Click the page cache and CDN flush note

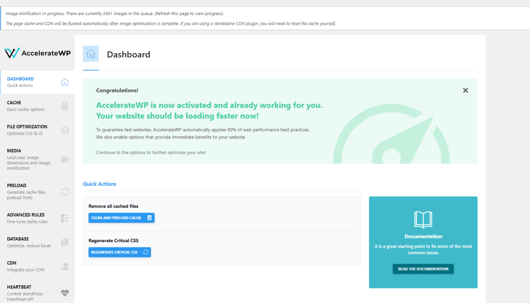tap(170, 24)
